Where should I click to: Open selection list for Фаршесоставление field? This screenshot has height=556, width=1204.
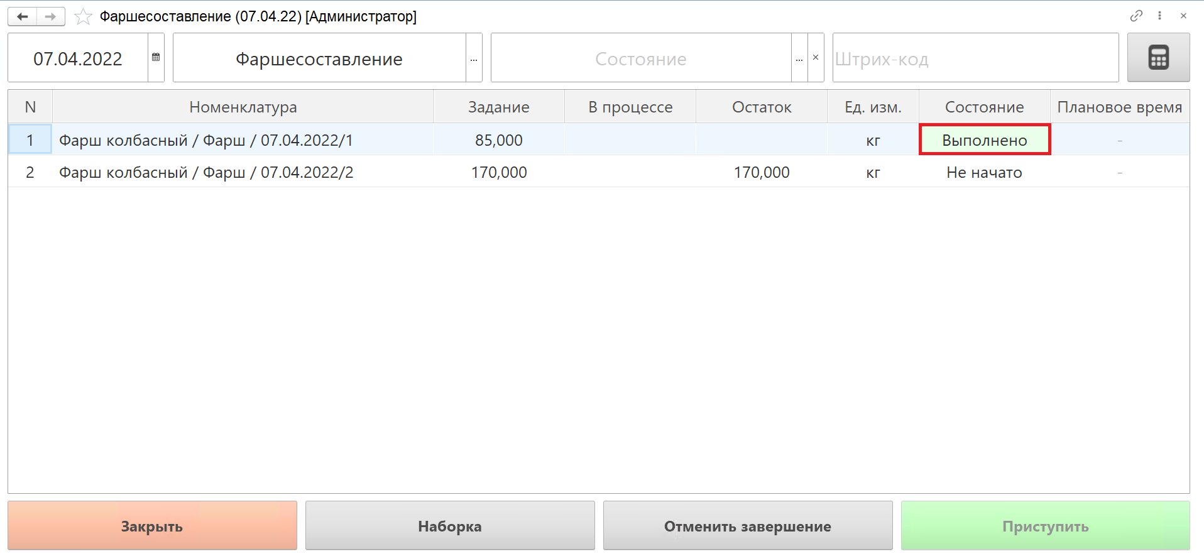[474, 58]
